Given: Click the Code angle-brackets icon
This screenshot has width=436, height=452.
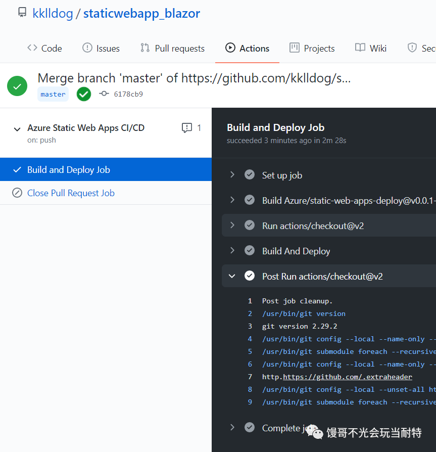Looking at the screenshot, I should (x=32, y=48).
